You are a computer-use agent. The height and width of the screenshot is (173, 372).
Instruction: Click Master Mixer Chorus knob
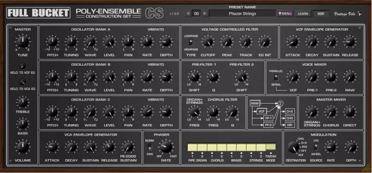tap(331, 112)
